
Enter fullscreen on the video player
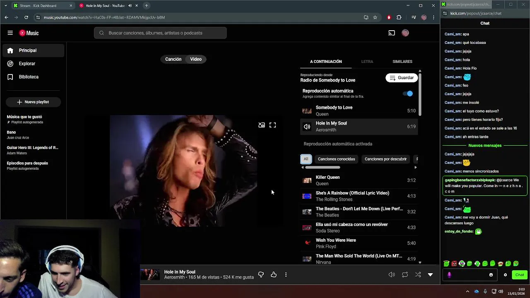[x=272, y=125]
